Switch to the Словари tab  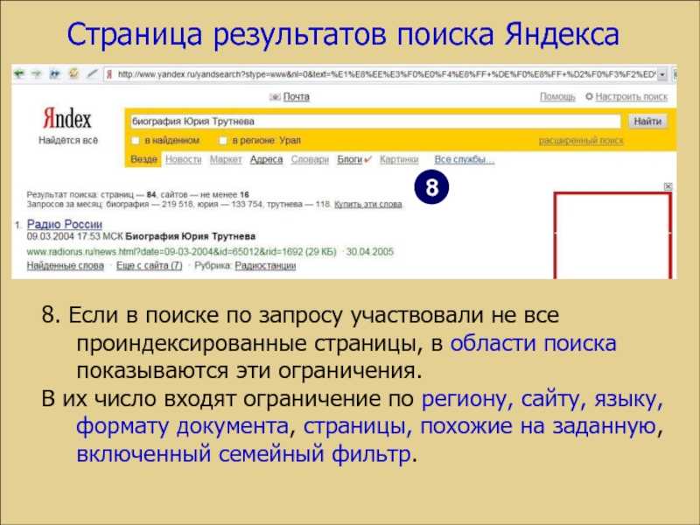[310, 159]
